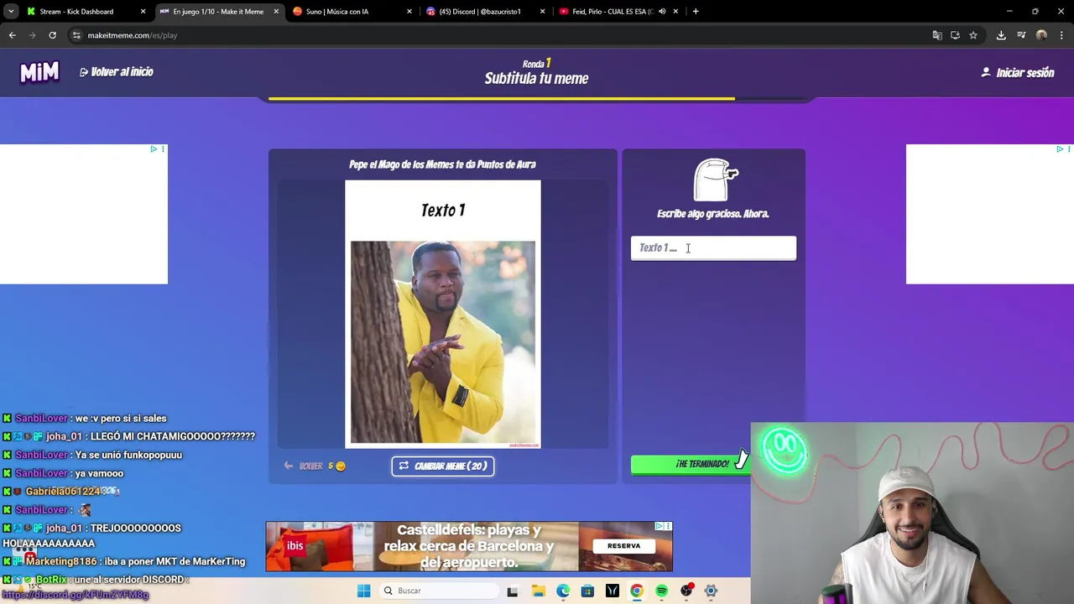Click Cambiar meme (20) button
The image size is (1074, 604).
443,466
